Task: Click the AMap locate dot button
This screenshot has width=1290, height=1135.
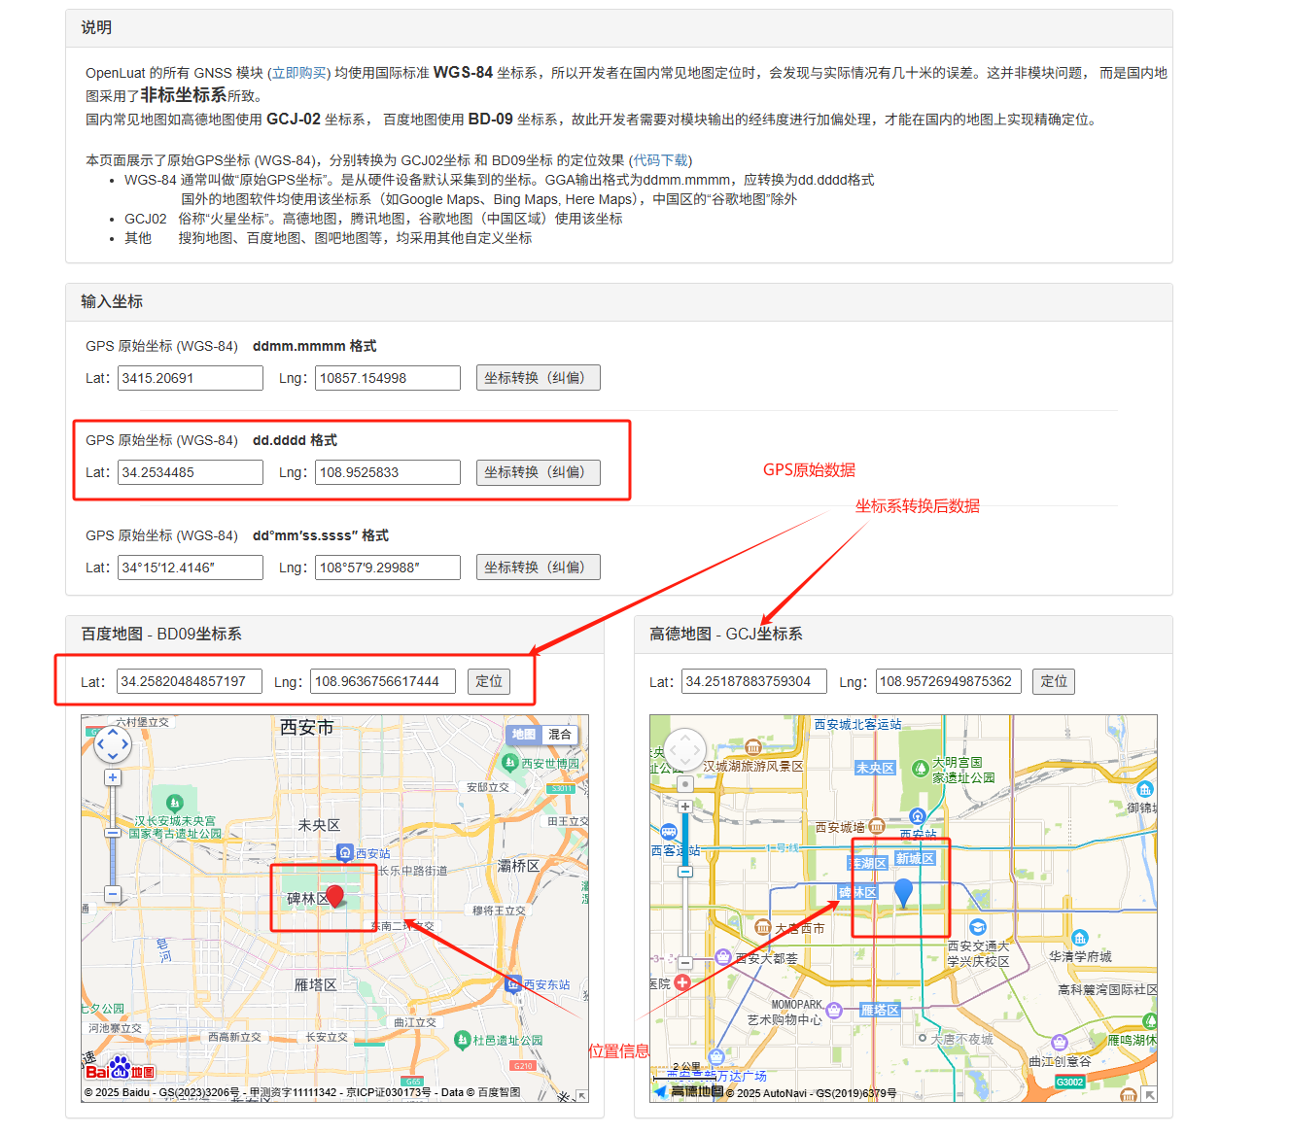Action: [685, 783]
